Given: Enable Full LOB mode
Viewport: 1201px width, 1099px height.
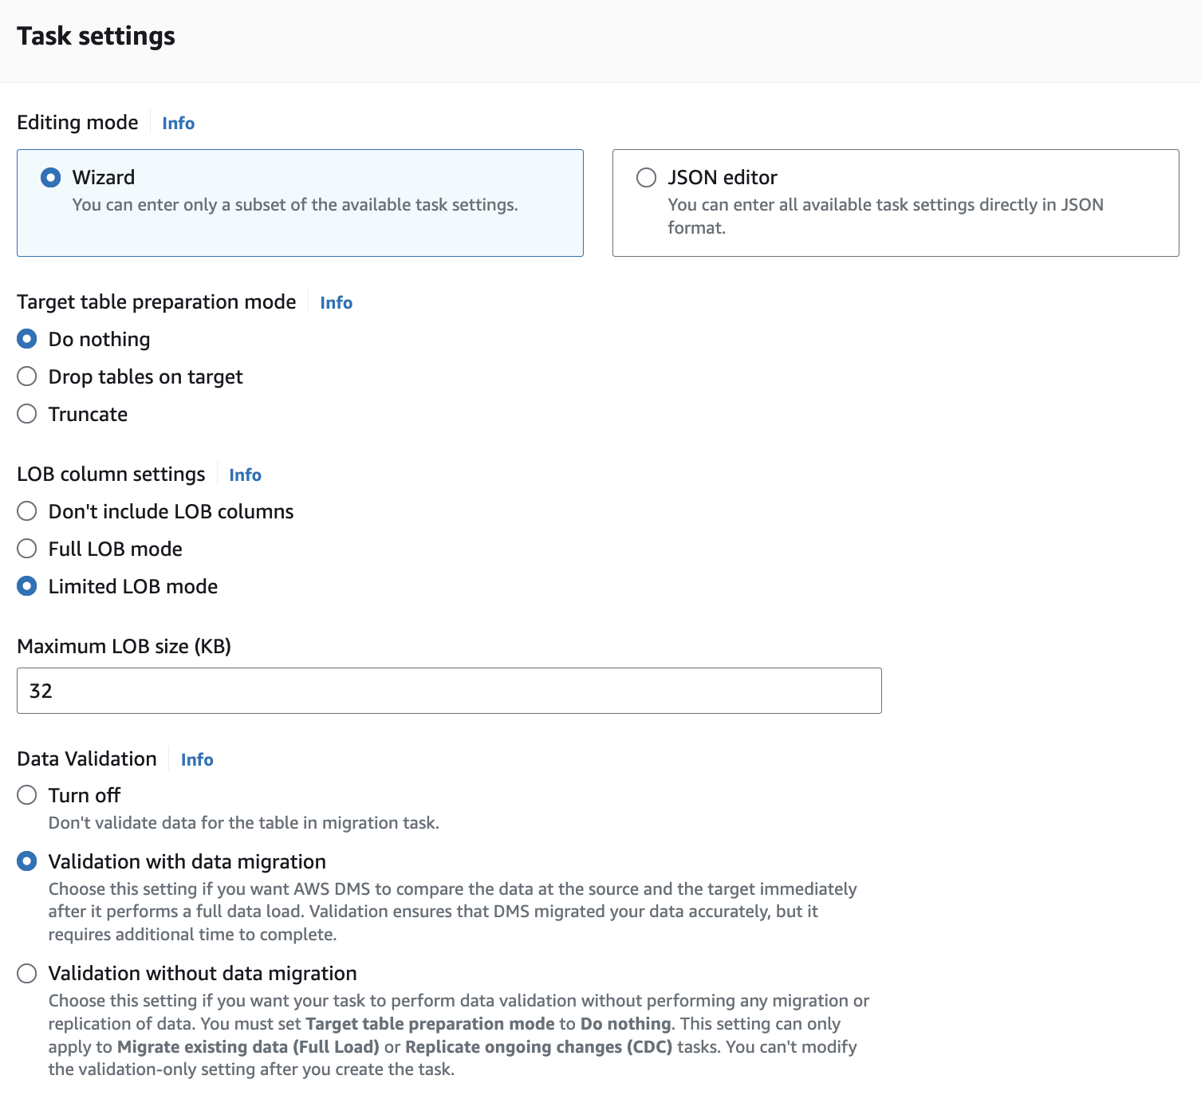Looking at the screenshot, I should tap(26, 548).
